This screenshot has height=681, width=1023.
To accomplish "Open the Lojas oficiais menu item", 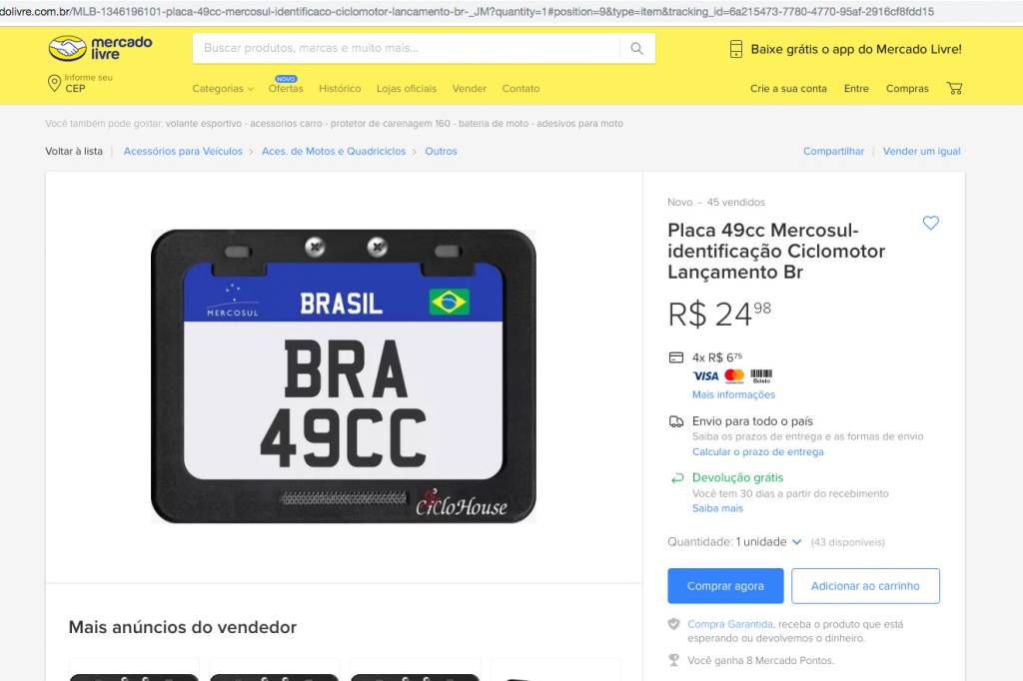I will (407, 89).
